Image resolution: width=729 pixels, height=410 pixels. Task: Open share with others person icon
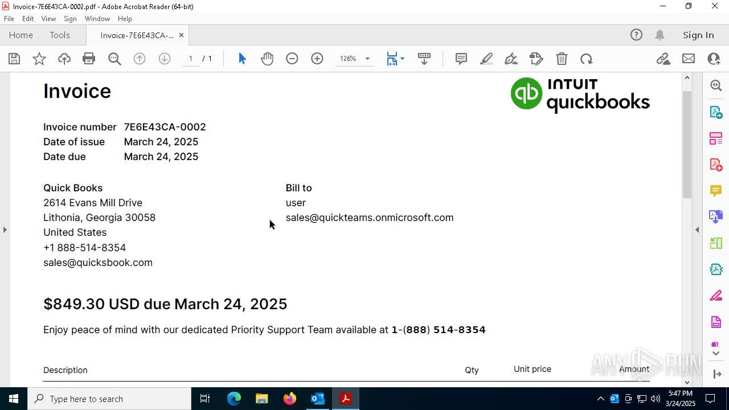pyautogui.click(x=714, y=59)
